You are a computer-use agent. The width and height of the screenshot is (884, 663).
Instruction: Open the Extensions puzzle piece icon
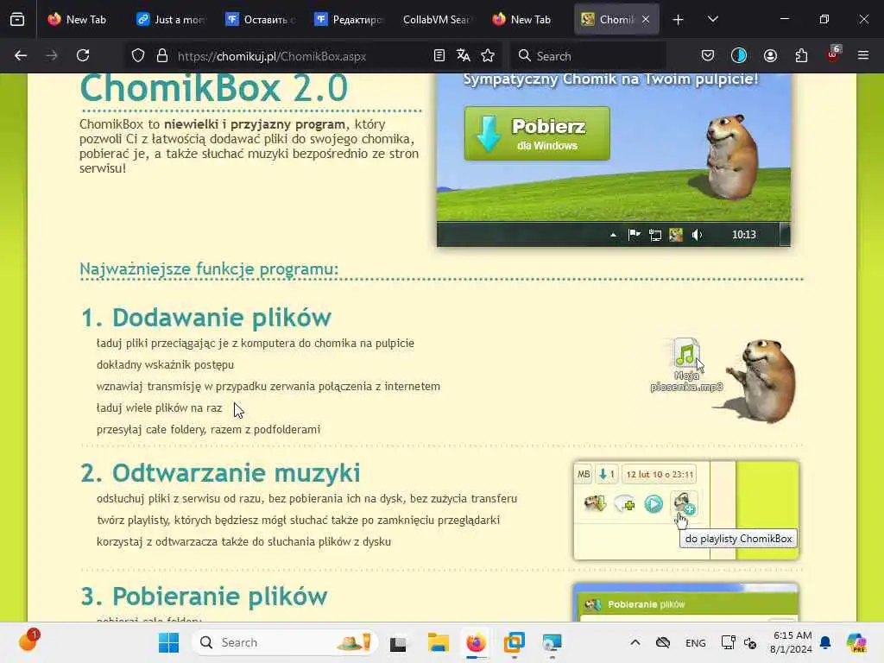point(801,56)
